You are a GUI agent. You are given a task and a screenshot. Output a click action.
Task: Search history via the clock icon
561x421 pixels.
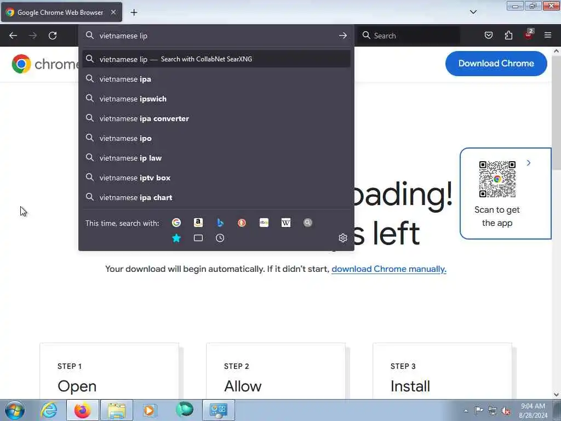[x=220, y=238]
